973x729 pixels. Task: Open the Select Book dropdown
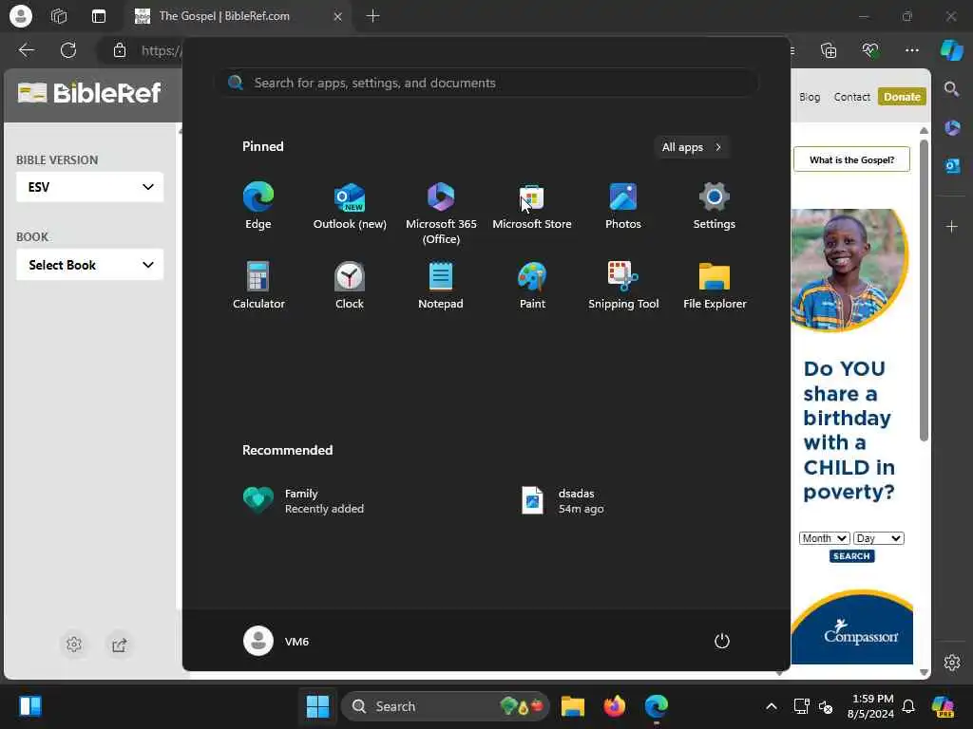pyautogui.click(x=90, y=265)
